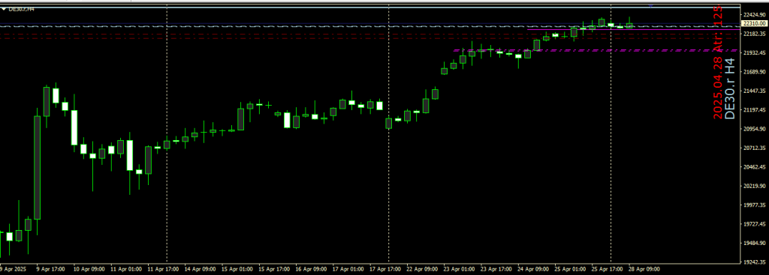This screenshot has height=275, width=769.
Task: Click the 19242.35 price scale label
Action: point(755,262)
